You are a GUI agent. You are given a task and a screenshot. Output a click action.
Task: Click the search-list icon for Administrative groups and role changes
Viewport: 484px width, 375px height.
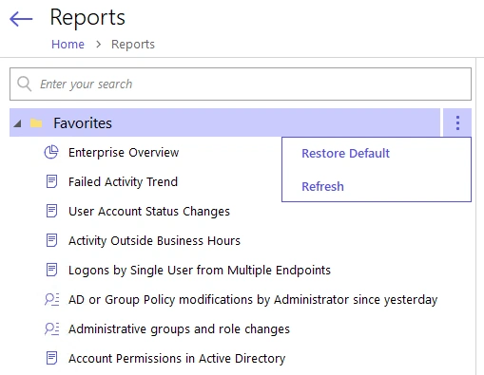(51, 328)
